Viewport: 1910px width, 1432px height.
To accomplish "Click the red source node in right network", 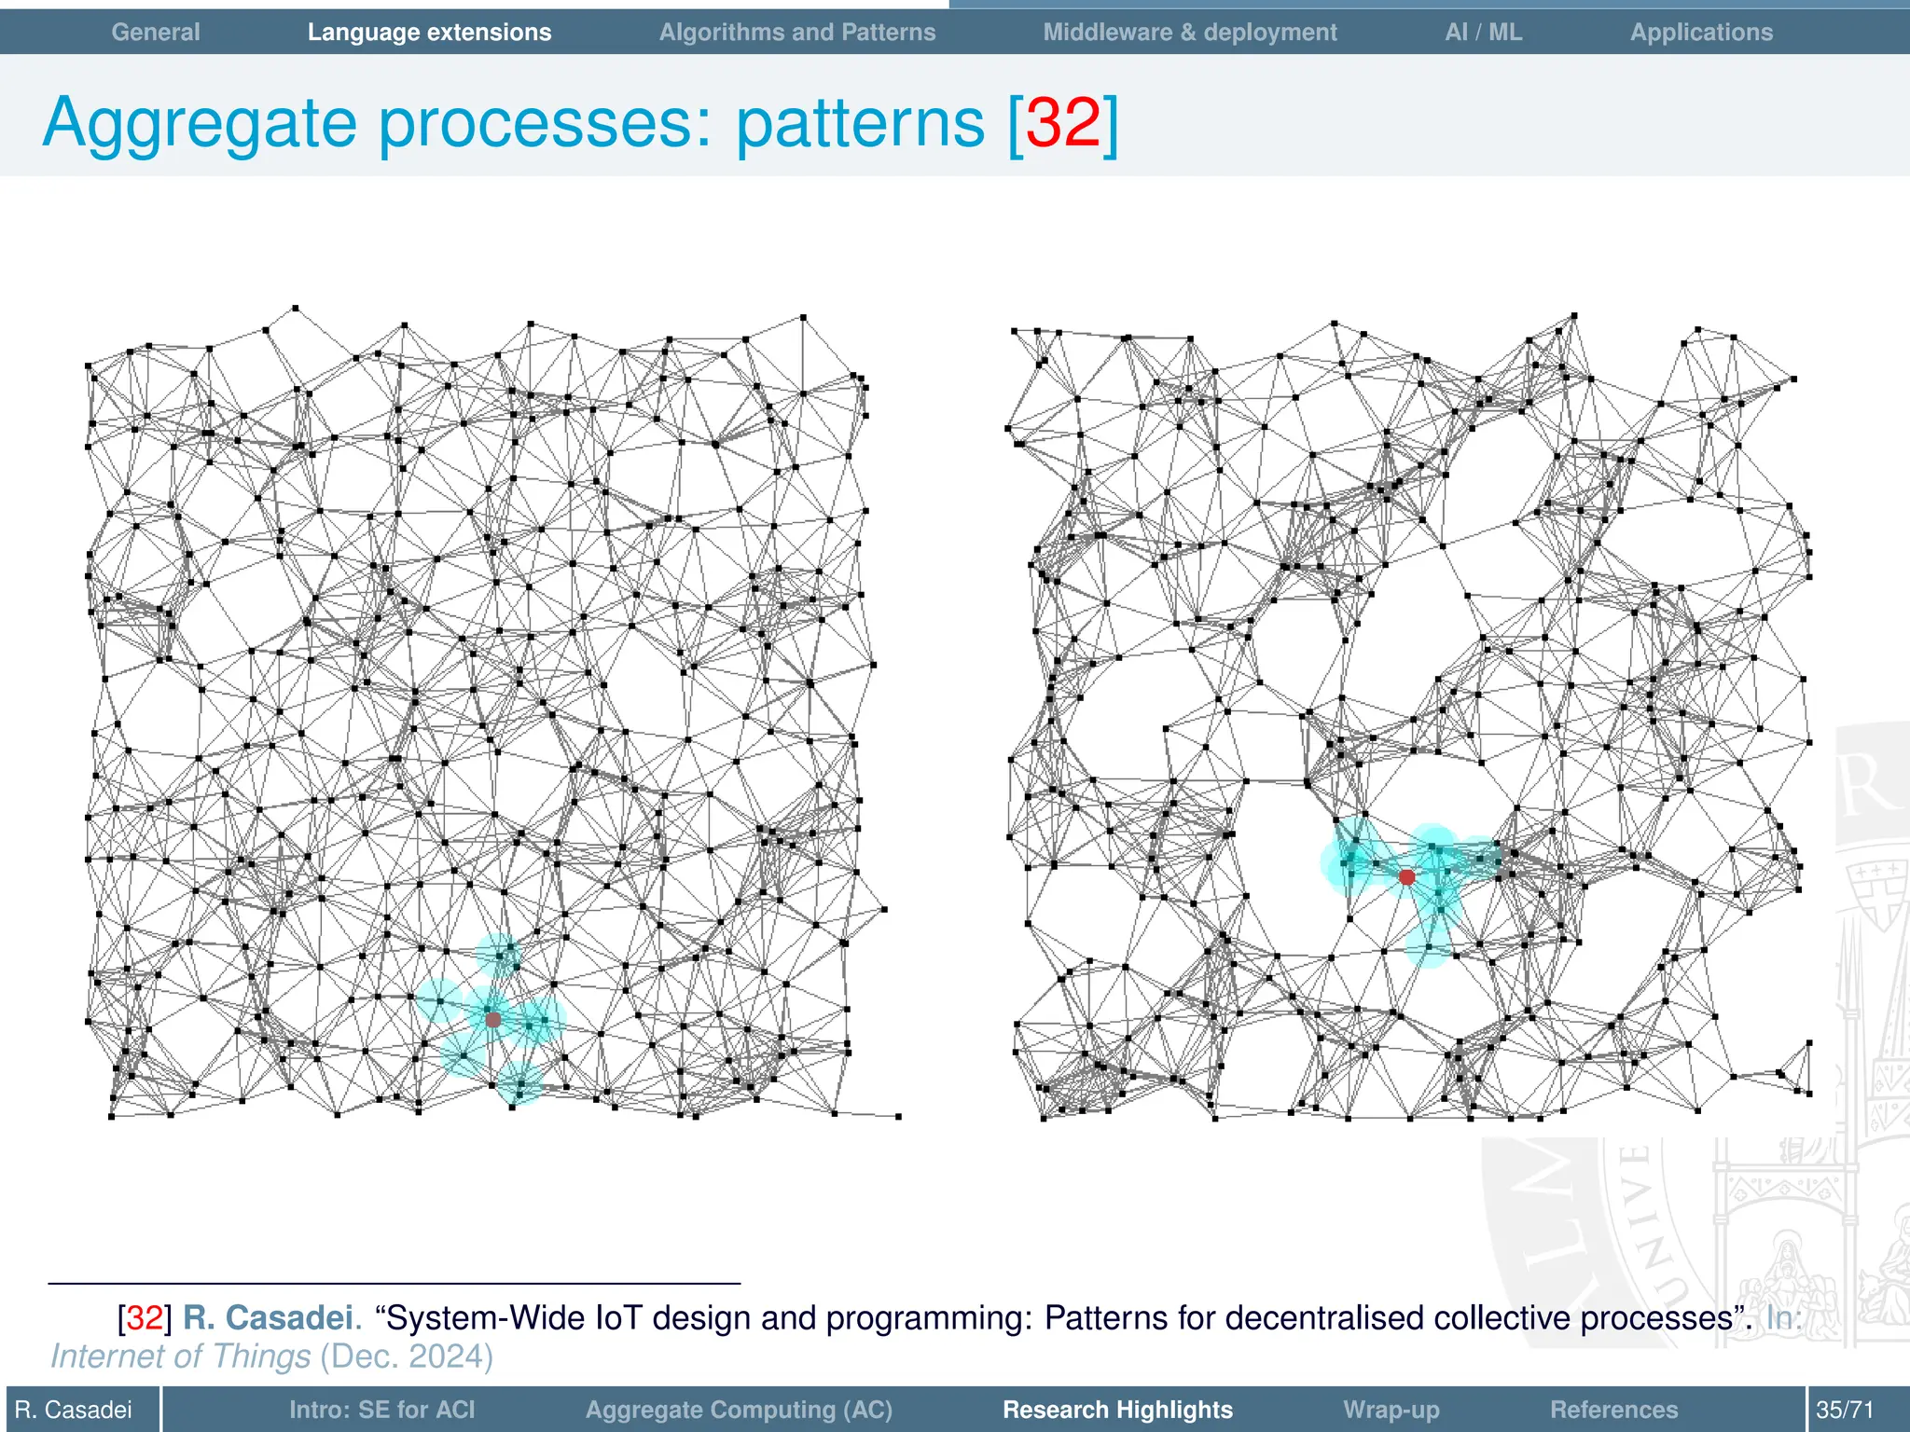I will (1407, 876).
